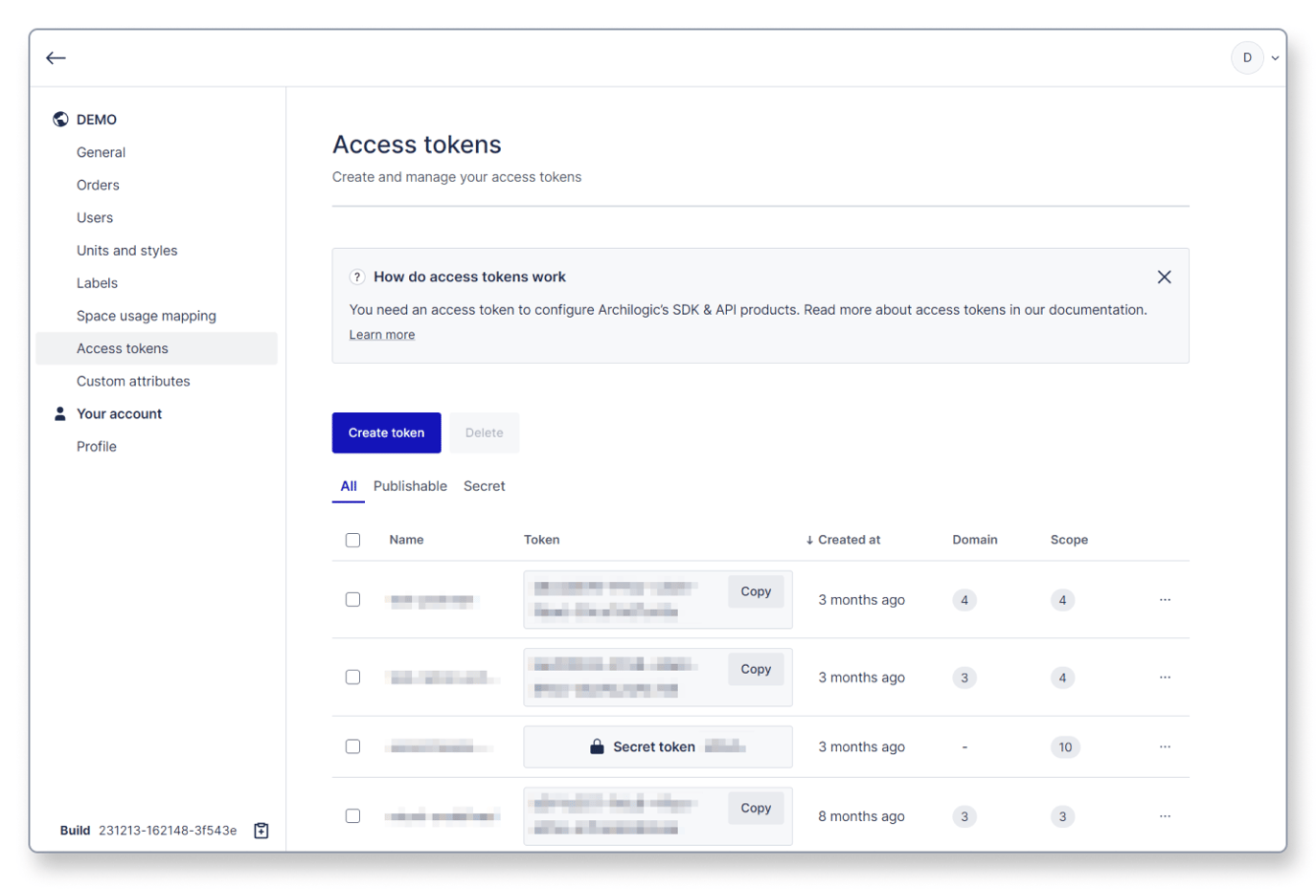Dismiss the access tokens info banner
The width and height of the screenshot is (1316, 889).
pos(1165,277)
